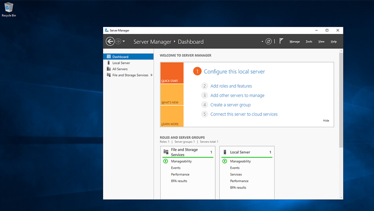
Task: Click the scrollbar up arrow
Action: (341, 51)
